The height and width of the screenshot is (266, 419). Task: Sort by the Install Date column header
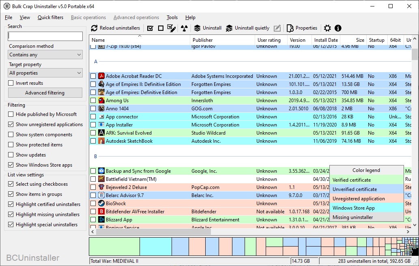(326, 40)
